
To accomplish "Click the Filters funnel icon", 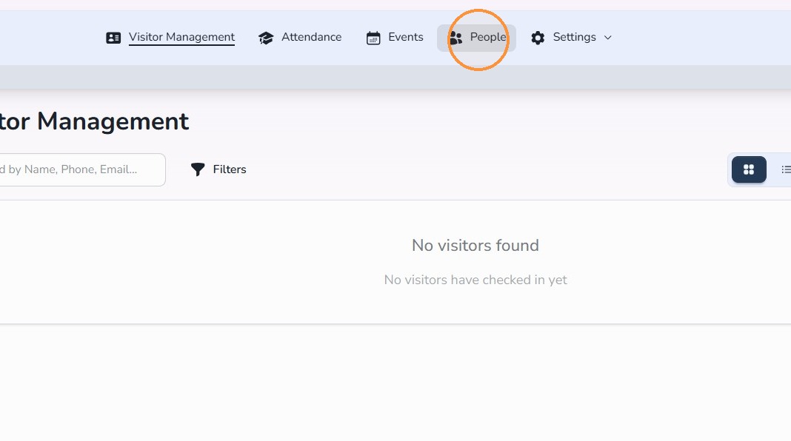I will click(198, 169).
